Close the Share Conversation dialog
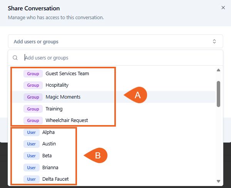This screenshot has height=188, width=231. (223, 8)
